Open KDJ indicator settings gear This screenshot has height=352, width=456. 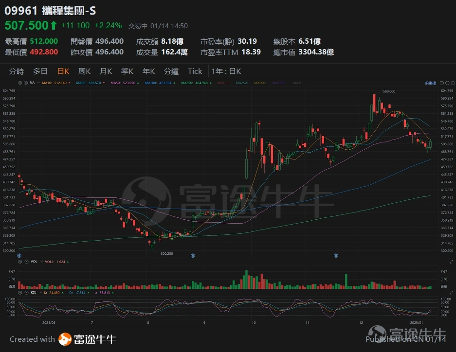pos(20,293)
